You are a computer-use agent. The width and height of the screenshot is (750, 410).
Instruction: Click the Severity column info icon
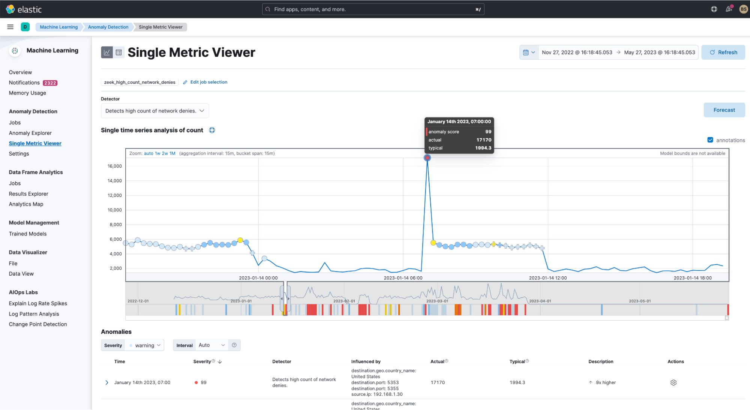click(x=213, y=361)
